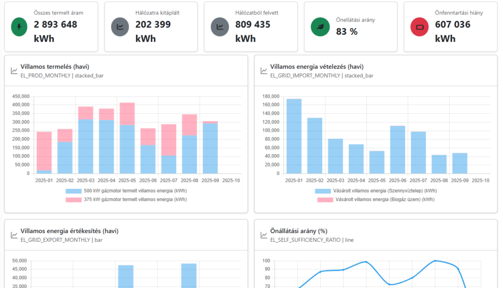Click the chart icon beside Hálózatból felvett
The image size is (503, 288).
tap(219, 27)
